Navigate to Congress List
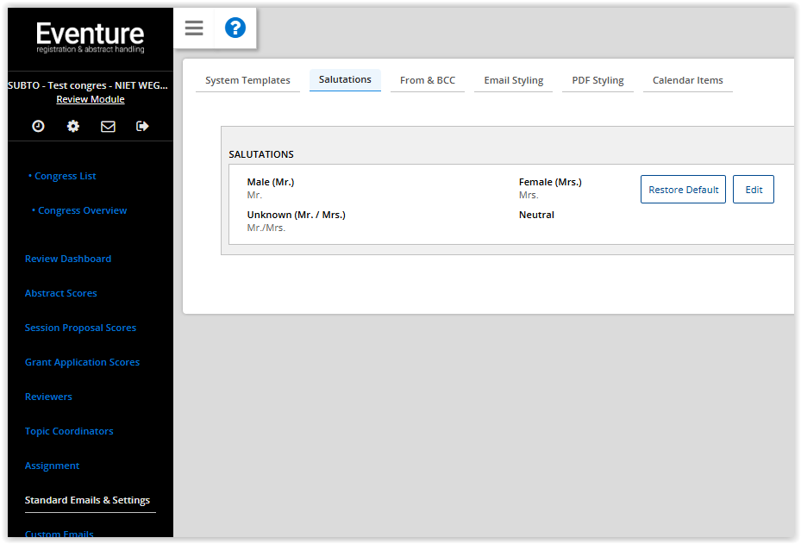Image resolution: width=801 pixels, height=544 pixels. (x=66, y=176)
